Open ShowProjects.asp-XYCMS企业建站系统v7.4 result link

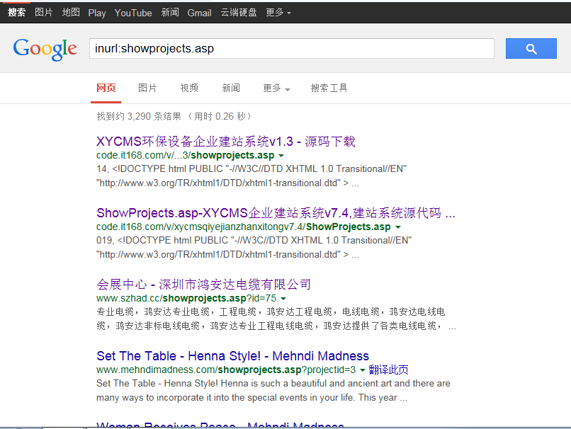click(x=276, y=212)
